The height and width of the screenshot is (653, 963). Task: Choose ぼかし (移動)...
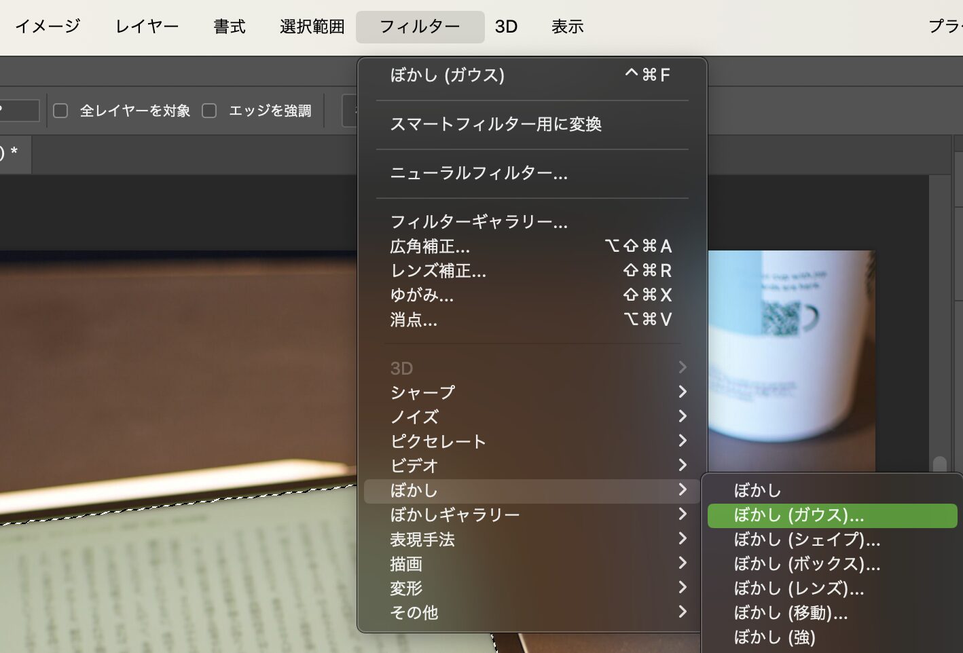point(832,613)
